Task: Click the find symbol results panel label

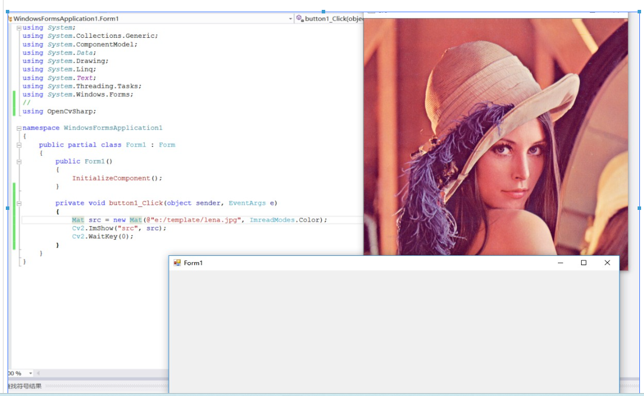Action: 24,386
